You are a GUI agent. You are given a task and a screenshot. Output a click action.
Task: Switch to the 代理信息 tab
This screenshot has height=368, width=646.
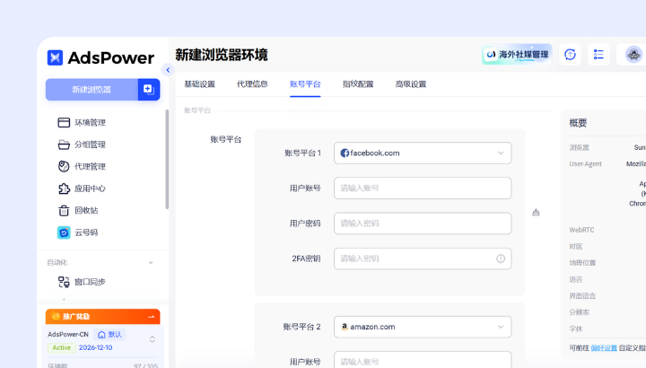point(252,84)
